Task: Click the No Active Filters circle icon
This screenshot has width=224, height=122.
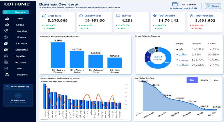Action: [x=18, y=96]
